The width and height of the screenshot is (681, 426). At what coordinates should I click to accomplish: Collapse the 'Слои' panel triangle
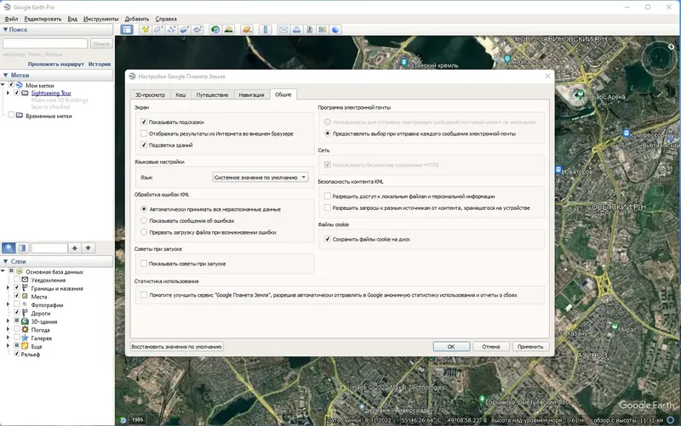click(5, 262)
